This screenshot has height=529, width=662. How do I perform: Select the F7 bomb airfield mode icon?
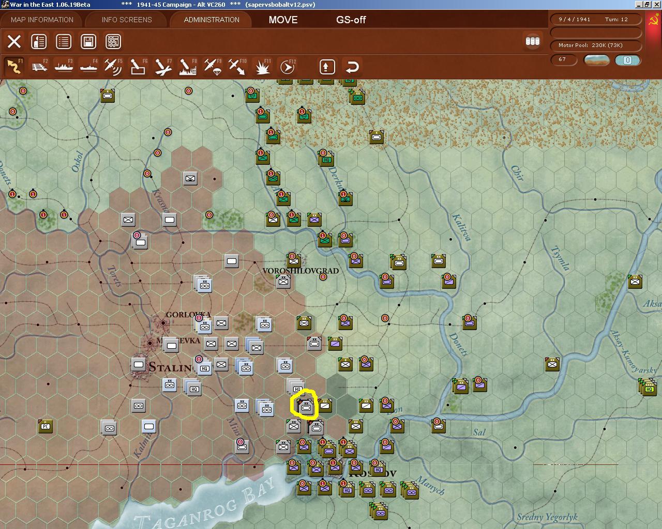(163, 67)
